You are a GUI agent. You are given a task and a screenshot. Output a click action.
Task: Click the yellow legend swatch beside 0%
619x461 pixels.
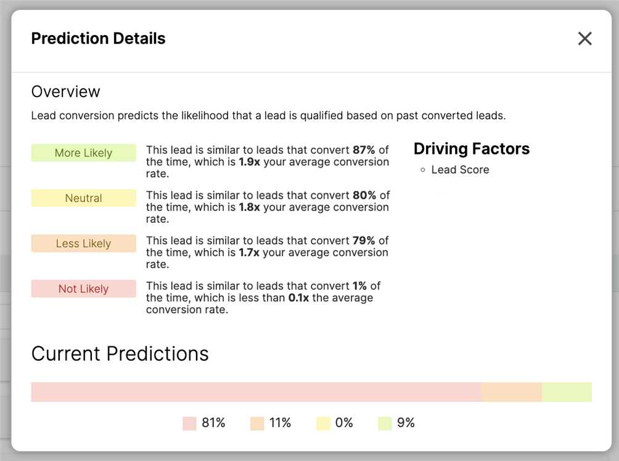(x=323, y=423)
